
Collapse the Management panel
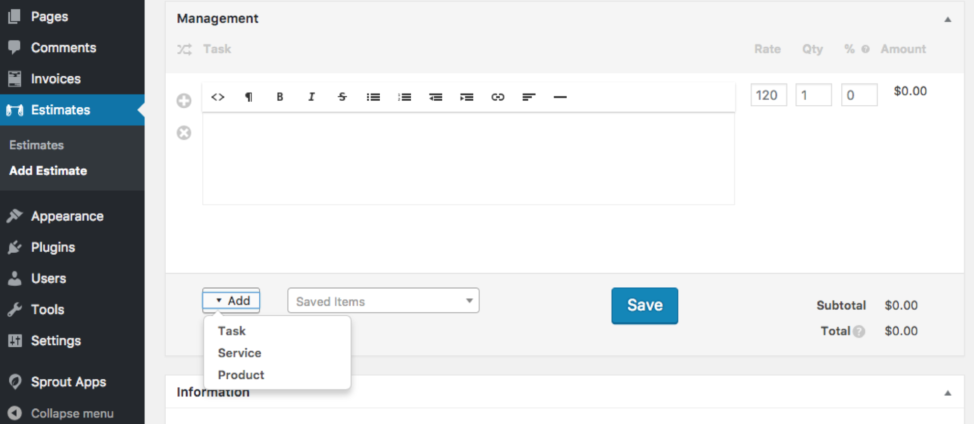pos(948,19)
